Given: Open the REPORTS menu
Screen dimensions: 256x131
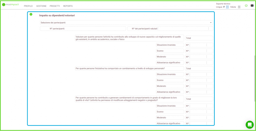Looking at the screenshot, I should pyautogui.click(x=68, y=6).
